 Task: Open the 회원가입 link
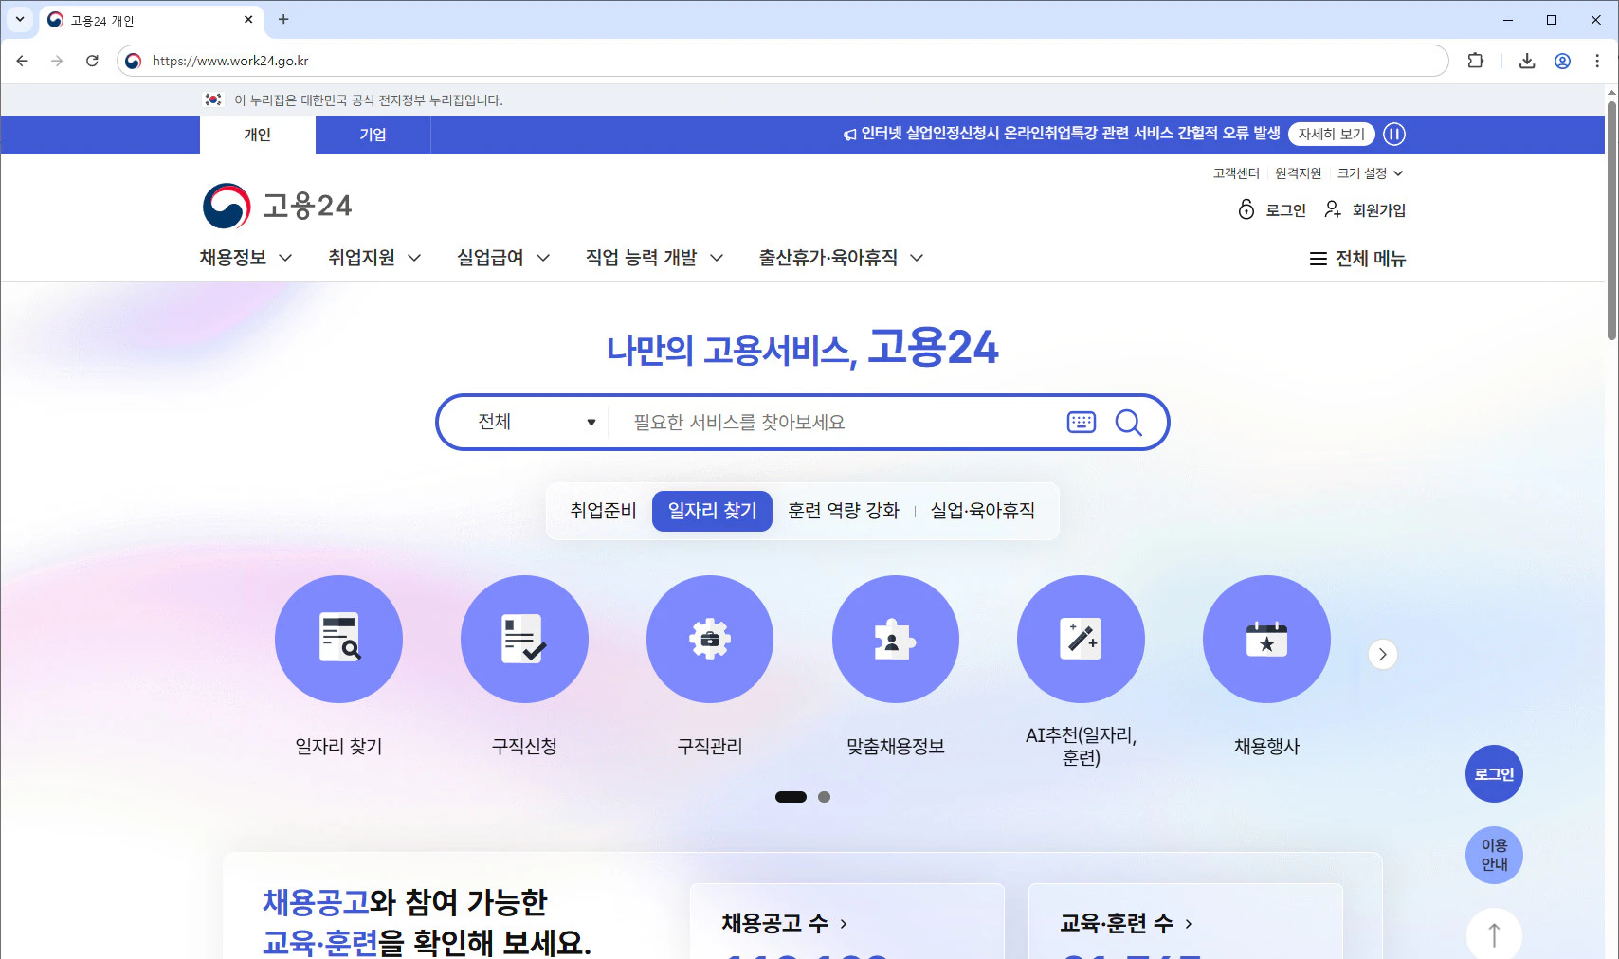[1365, 209]
